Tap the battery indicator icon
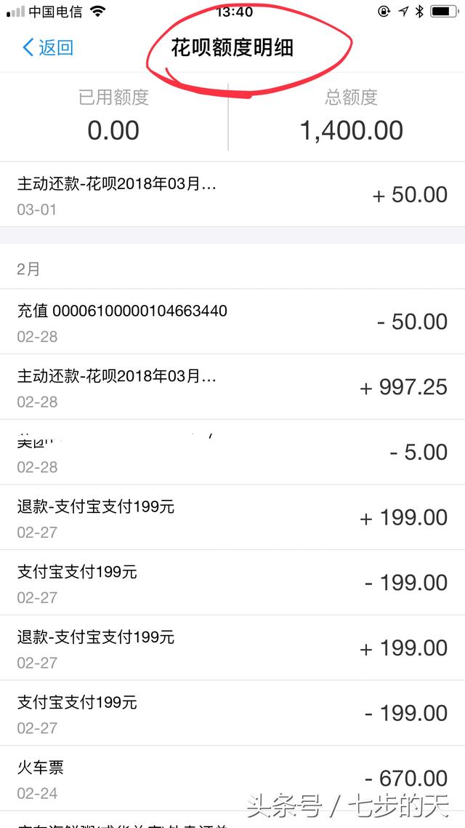The width and height of the screenshot is (465, 828). point(444,12)
